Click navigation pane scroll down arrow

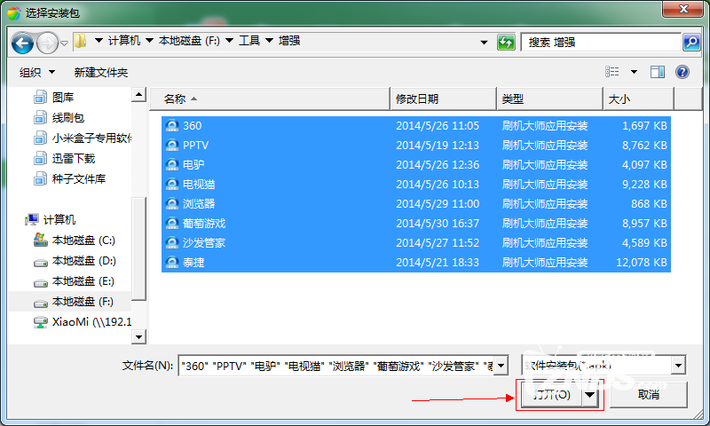(138, 336)
